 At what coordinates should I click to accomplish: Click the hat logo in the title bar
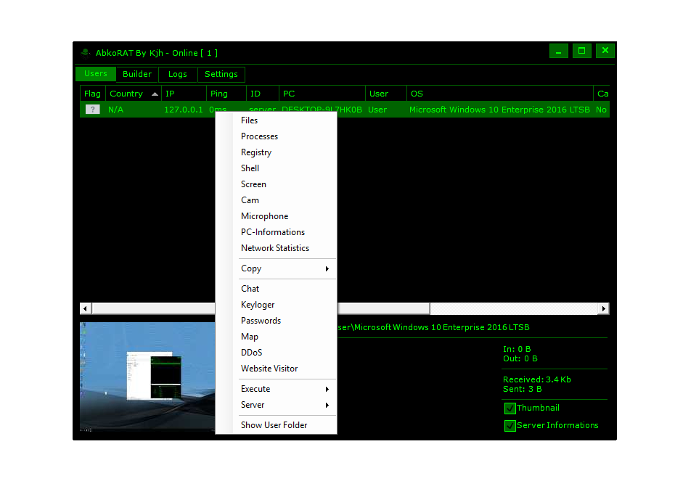[x=86, y=53]
